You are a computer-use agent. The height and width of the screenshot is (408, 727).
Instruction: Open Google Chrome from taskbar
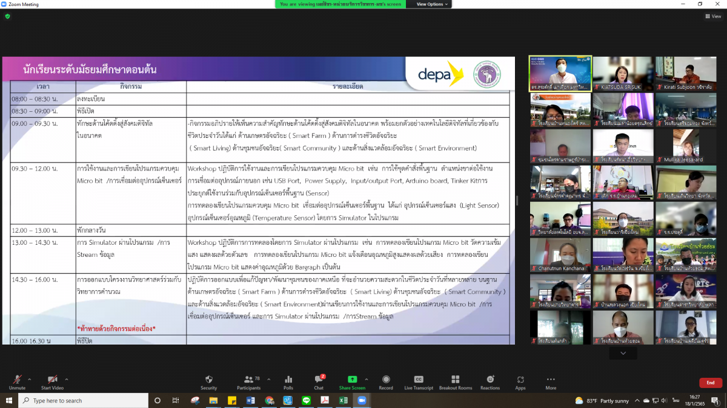[269, 400]
